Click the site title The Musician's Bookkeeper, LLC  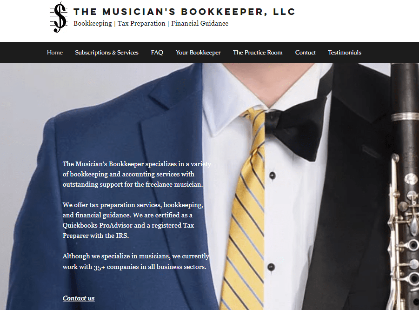pos(184,12)
